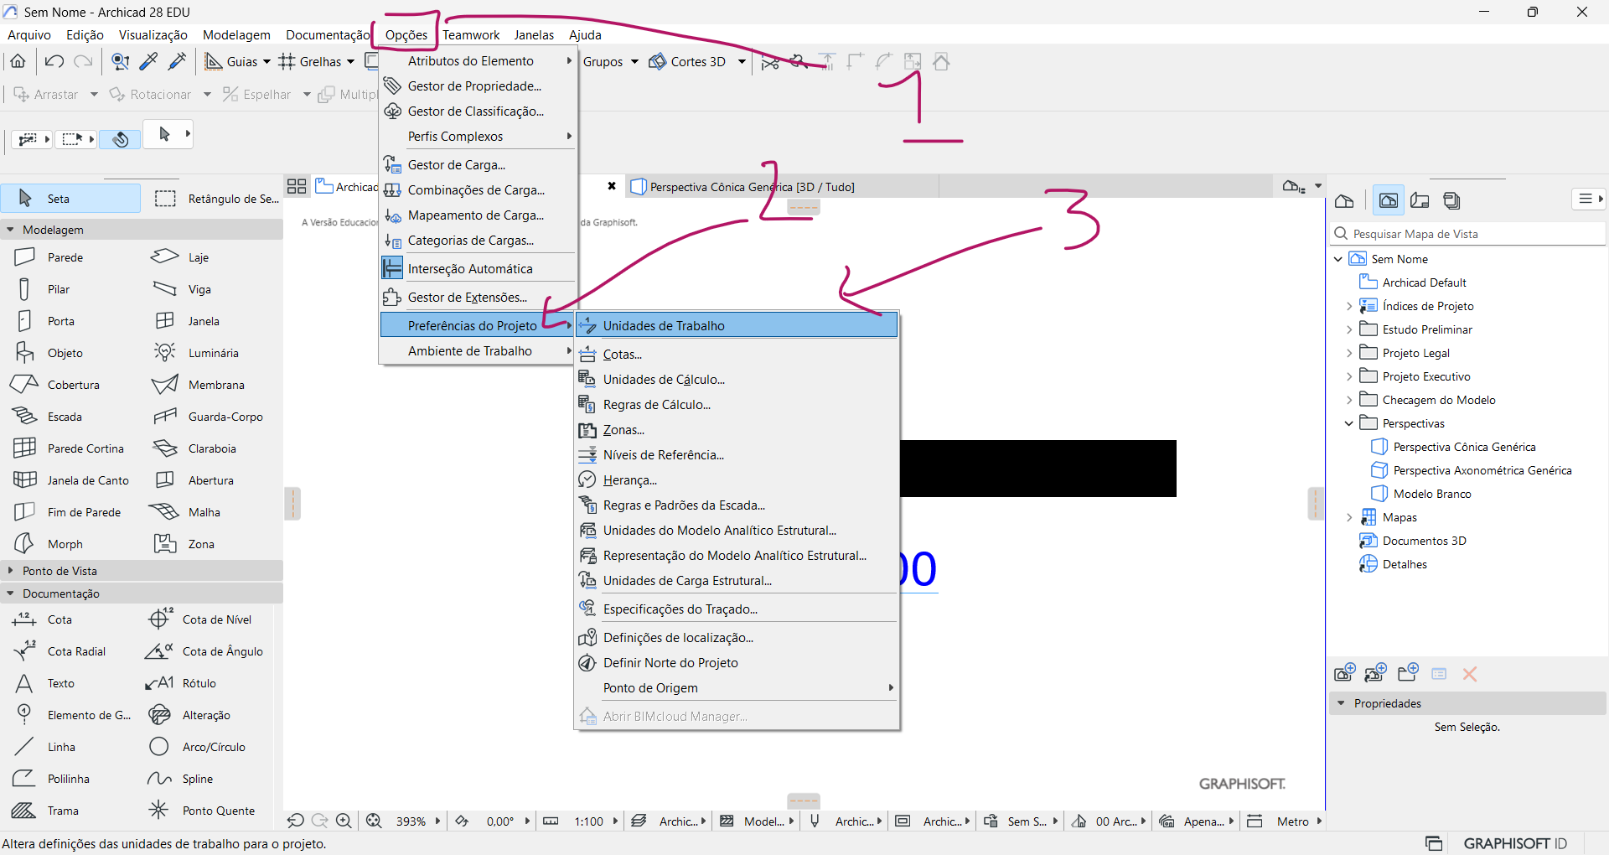Screen dimensions: 1609x855
Task: Collapse the Modelagem toolbox section
Action: pos(11,230)
